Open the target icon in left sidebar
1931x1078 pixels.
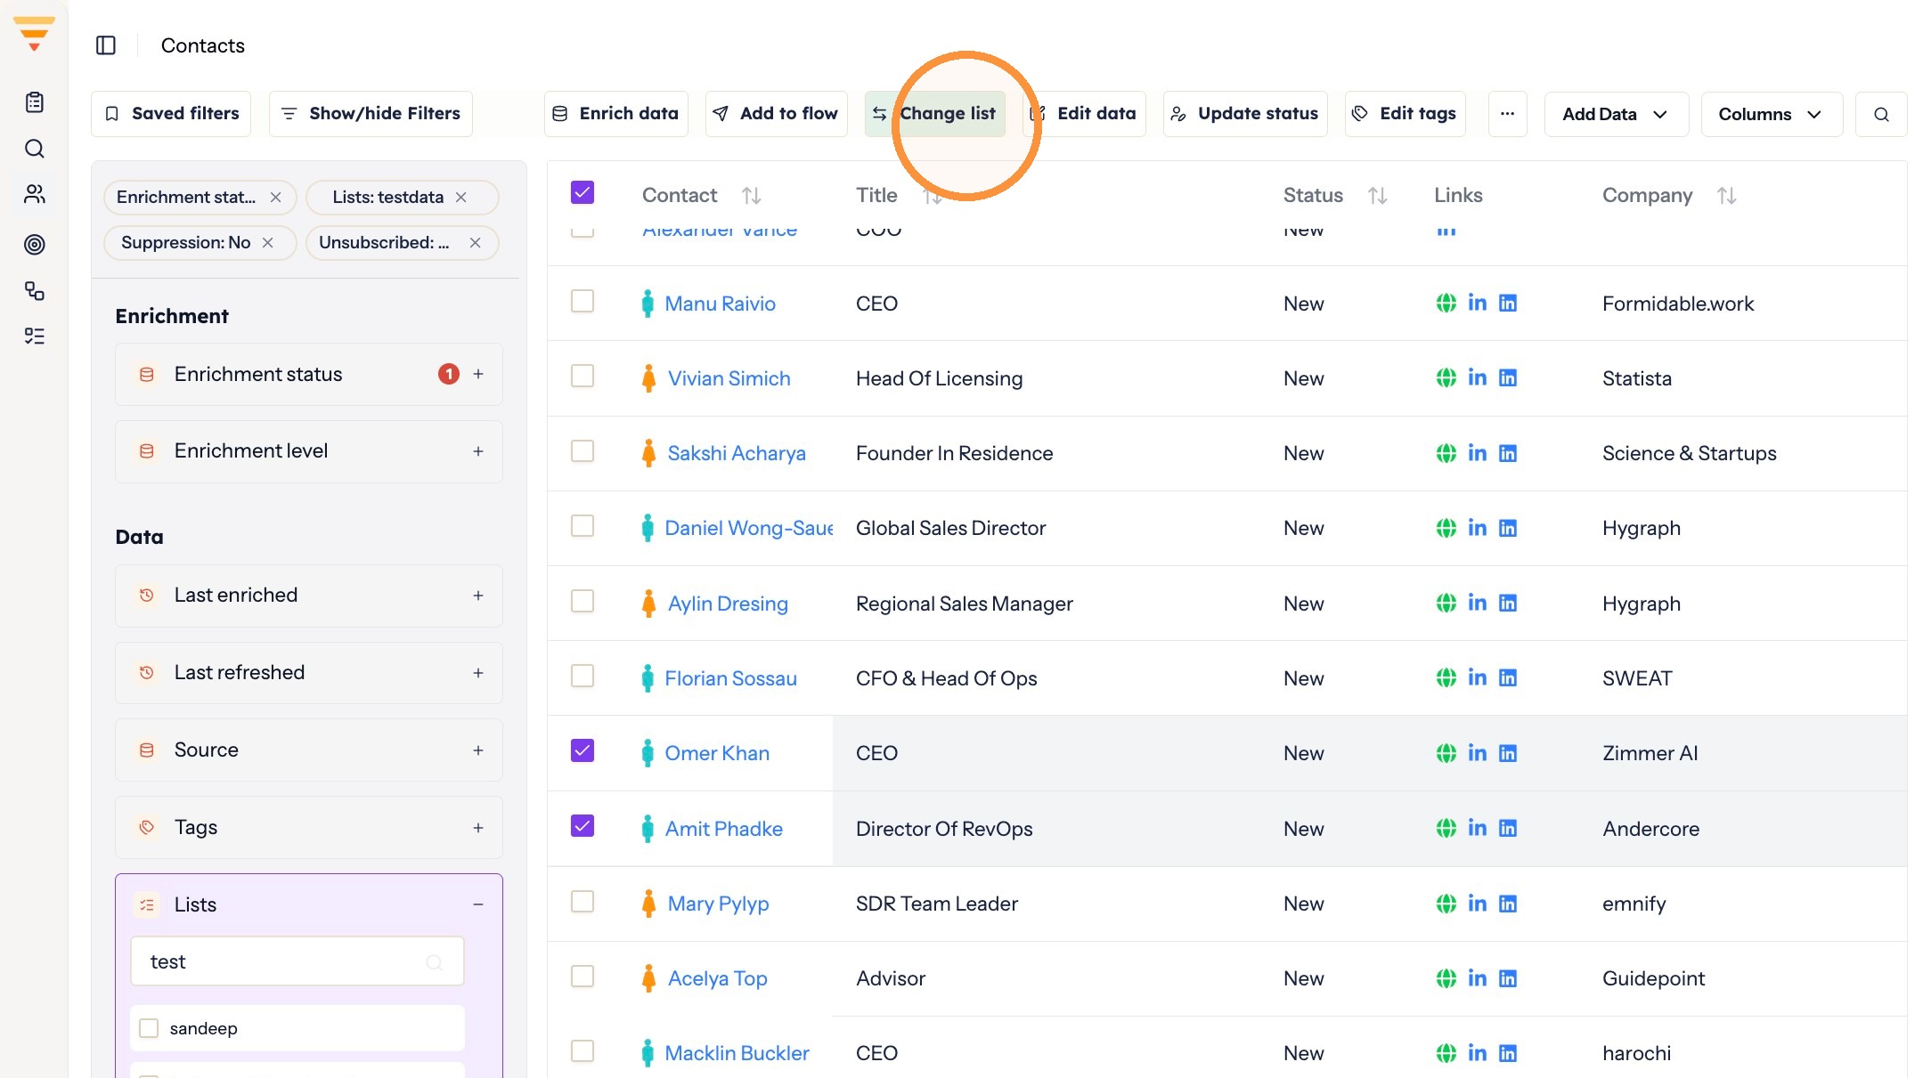(x=35, y=244)
